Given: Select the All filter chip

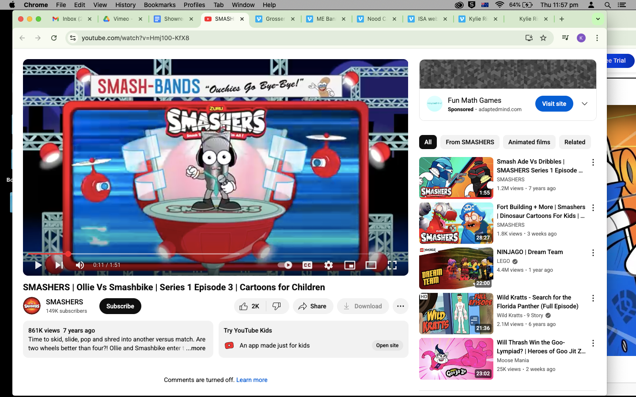Looking at the screenshot, I should [x=428, y=142].
